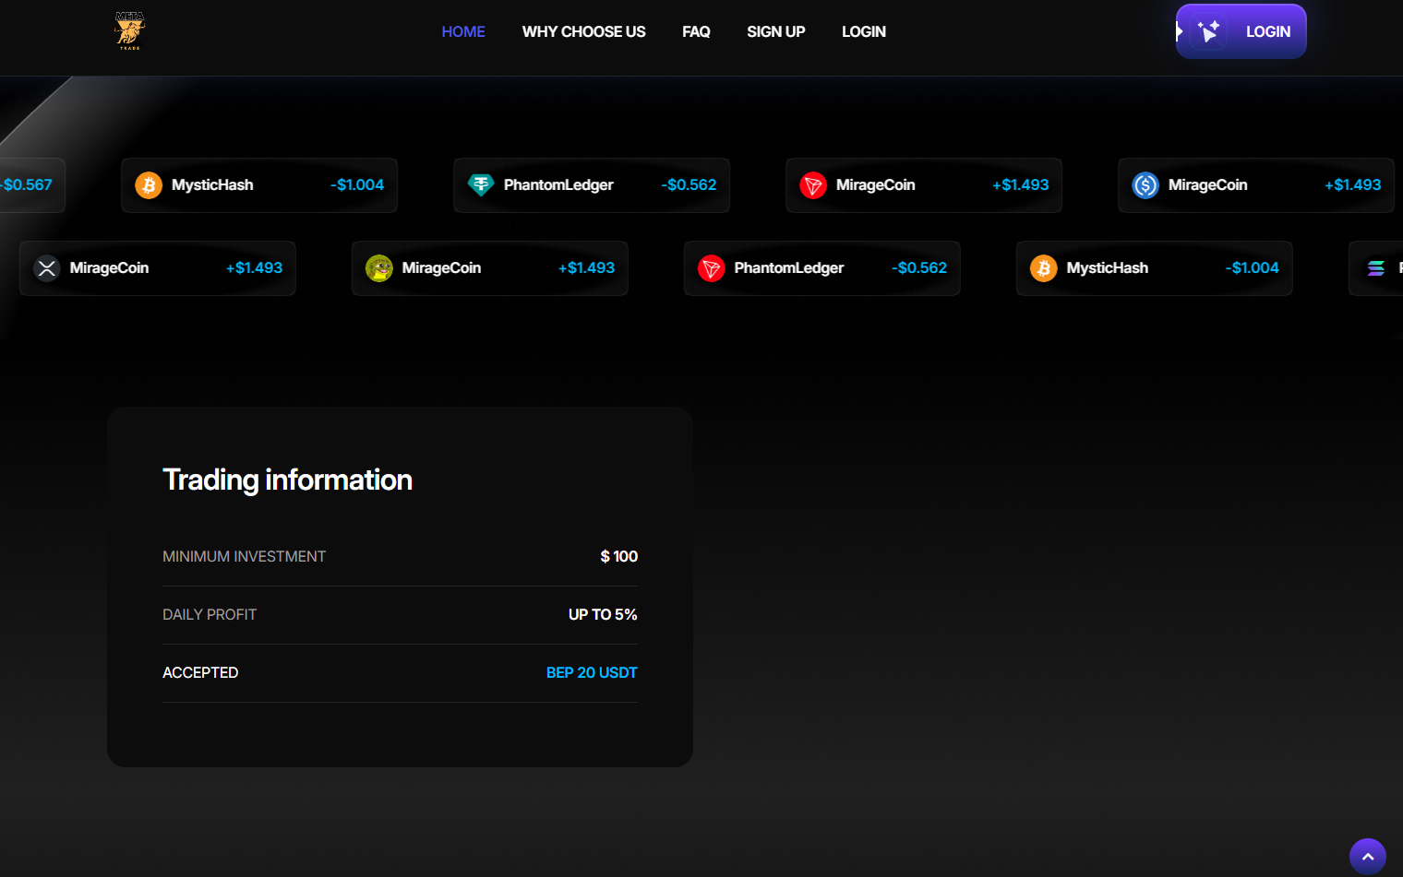Click XRP icon on bottom-row MirageCoin card
Image resolution: width=1403 pixels, height=877 pixels.
click(47, 268)
